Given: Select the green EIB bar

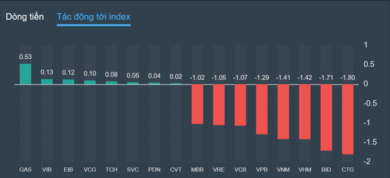Looking at the screenshot, I should 68,82.
